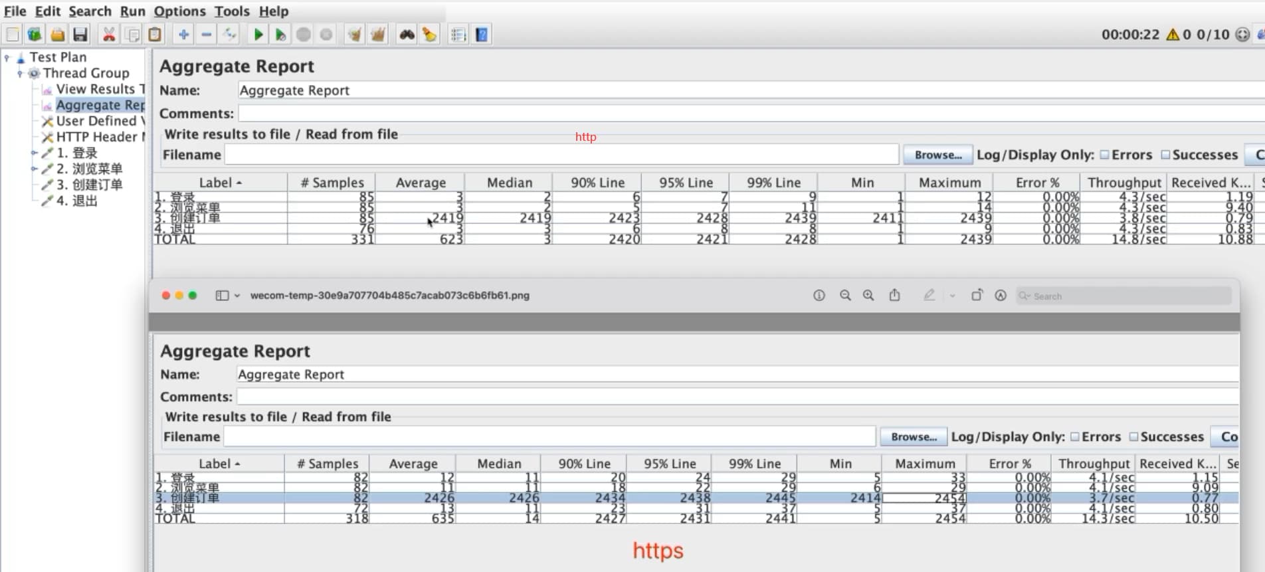This screenshot has width=1265, height=572.
Task: Click the Expand All plus icon
Action: tap(183, 35)
